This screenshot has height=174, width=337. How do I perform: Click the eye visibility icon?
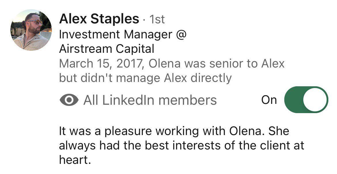click(x=69, y=100)
